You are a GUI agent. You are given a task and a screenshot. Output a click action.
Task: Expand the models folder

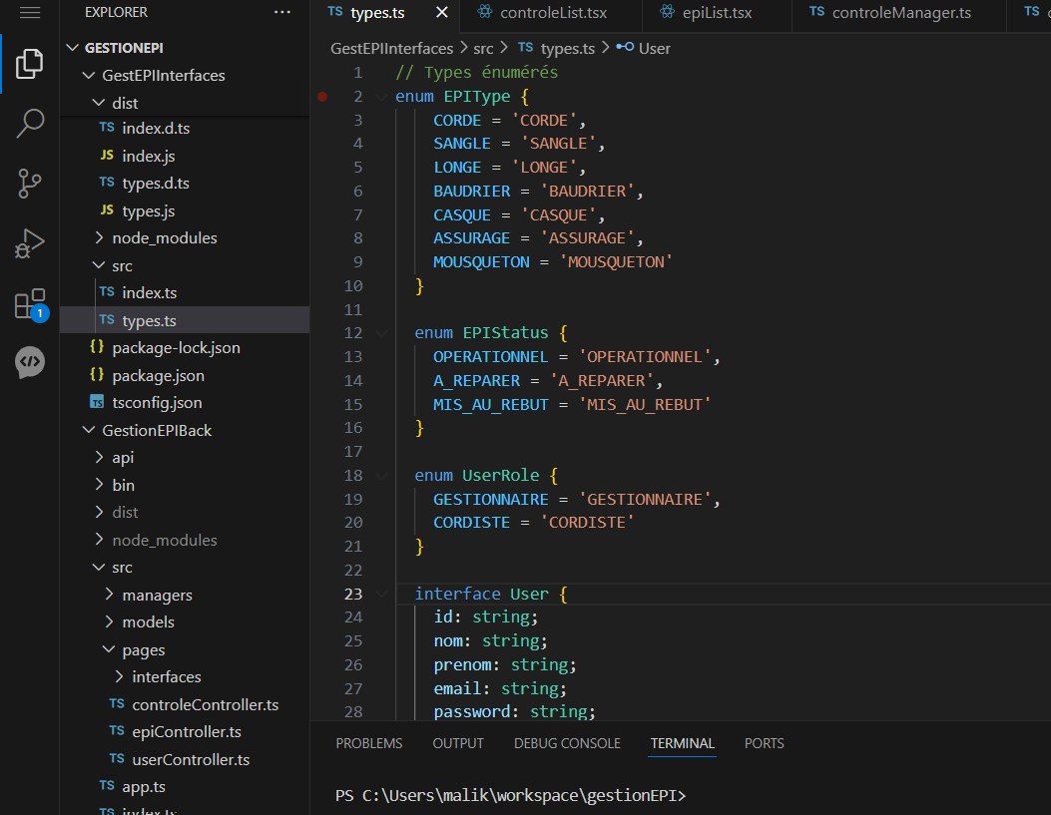[109, 621]
